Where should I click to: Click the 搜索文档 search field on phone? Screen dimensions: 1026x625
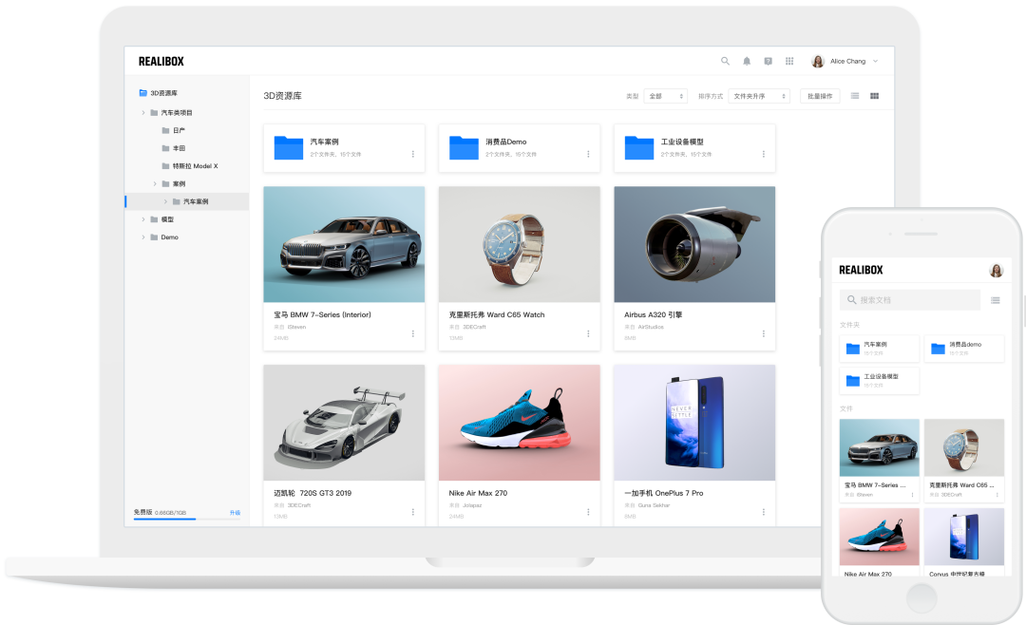pyautogui.click(x=909, y=300)
